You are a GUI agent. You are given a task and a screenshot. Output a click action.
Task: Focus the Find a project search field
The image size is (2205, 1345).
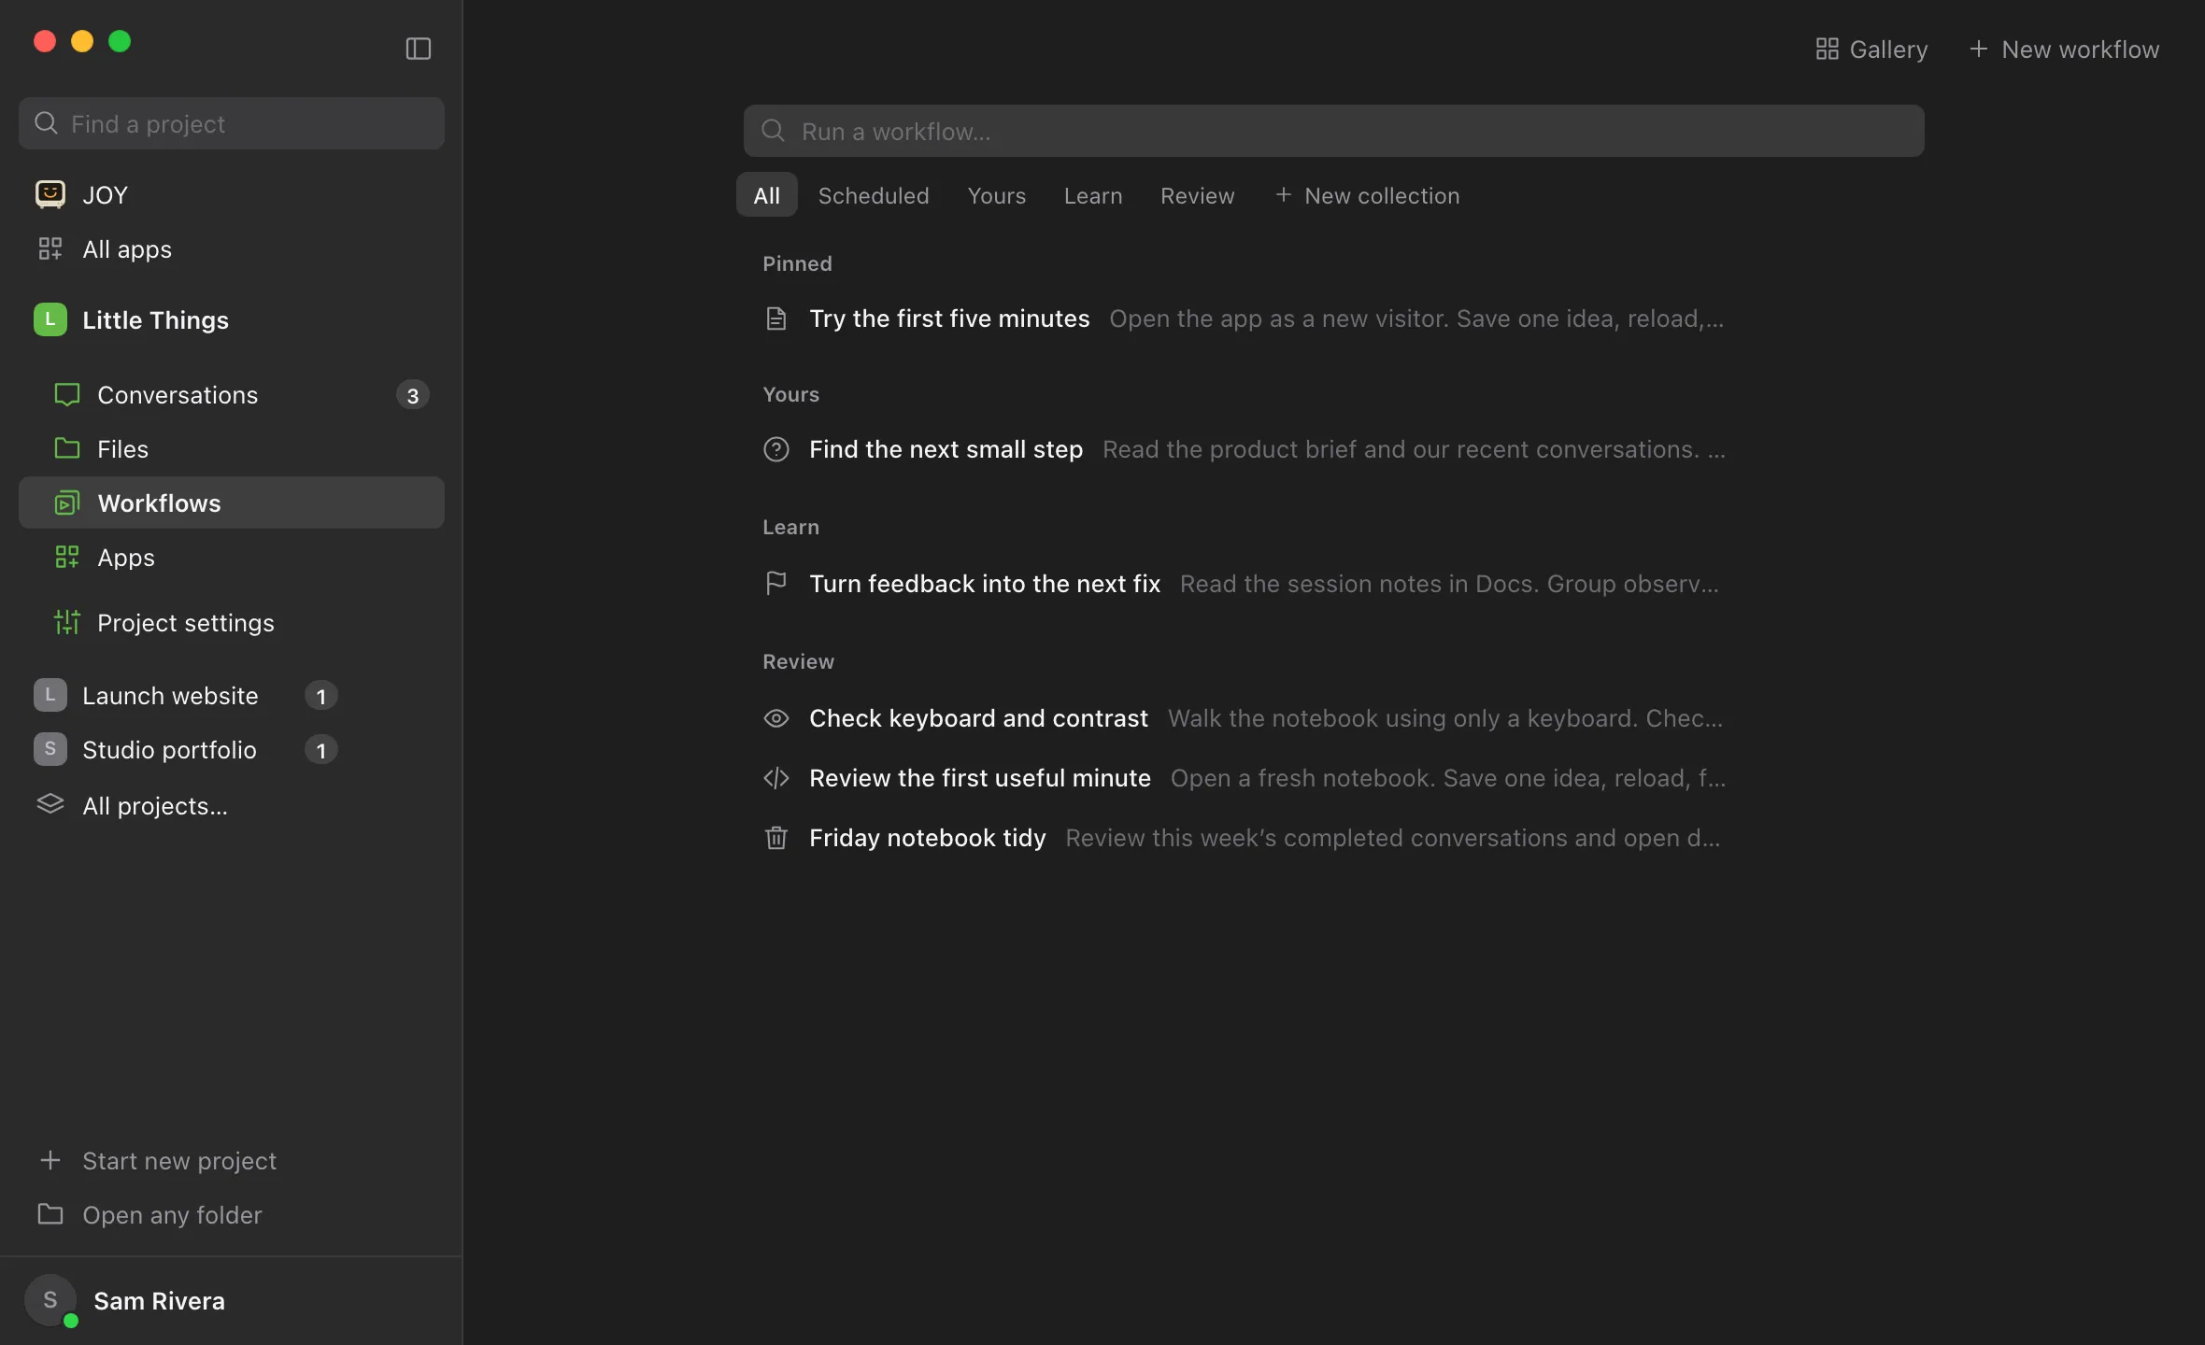(232, 123)
